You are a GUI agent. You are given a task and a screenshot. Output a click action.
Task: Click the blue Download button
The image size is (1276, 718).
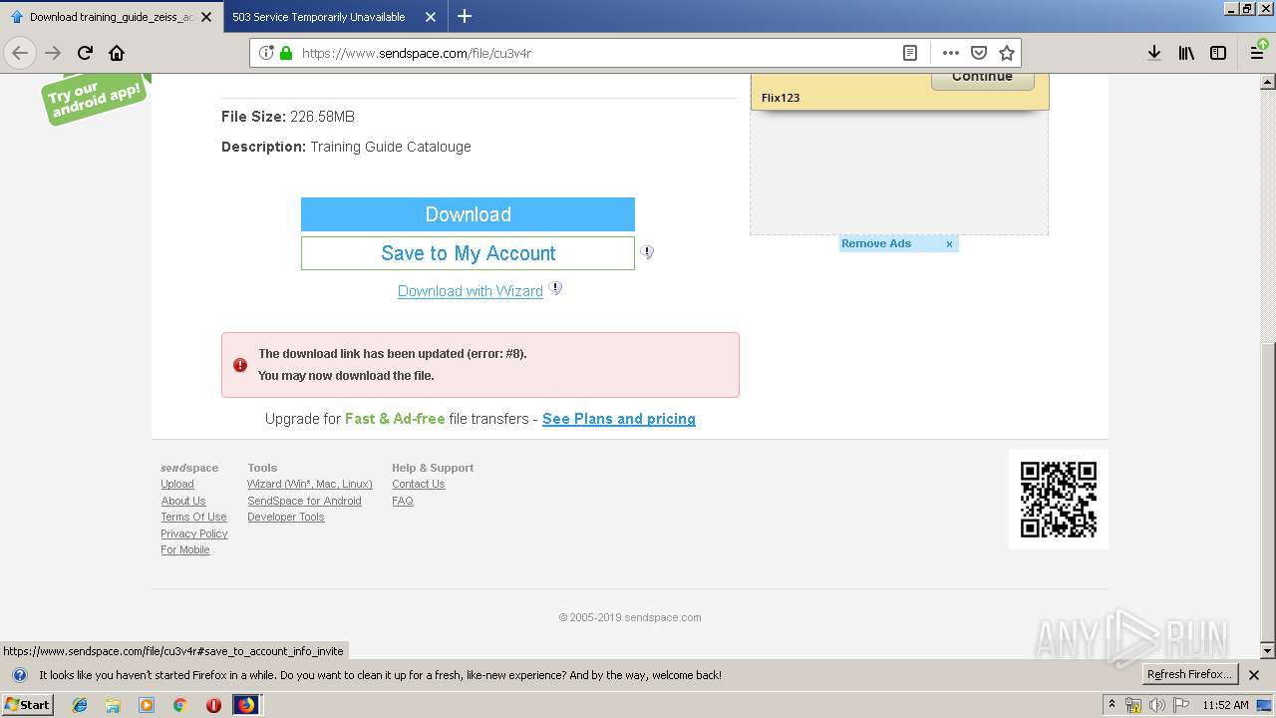468,214
